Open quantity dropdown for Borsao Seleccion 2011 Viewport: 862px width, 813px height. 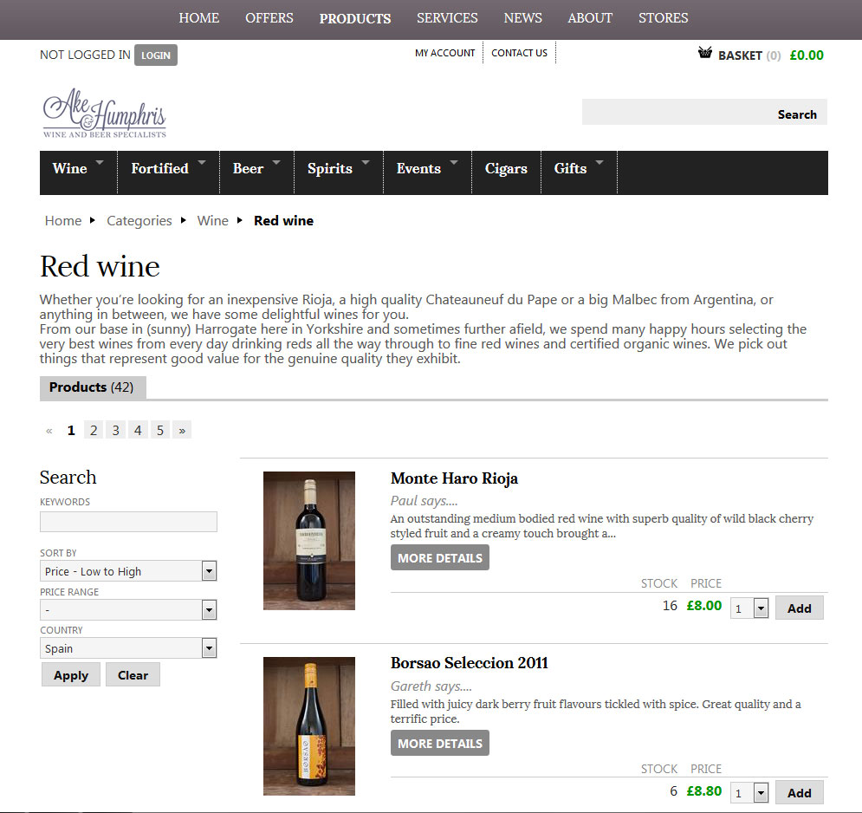[x=749, y=793]
